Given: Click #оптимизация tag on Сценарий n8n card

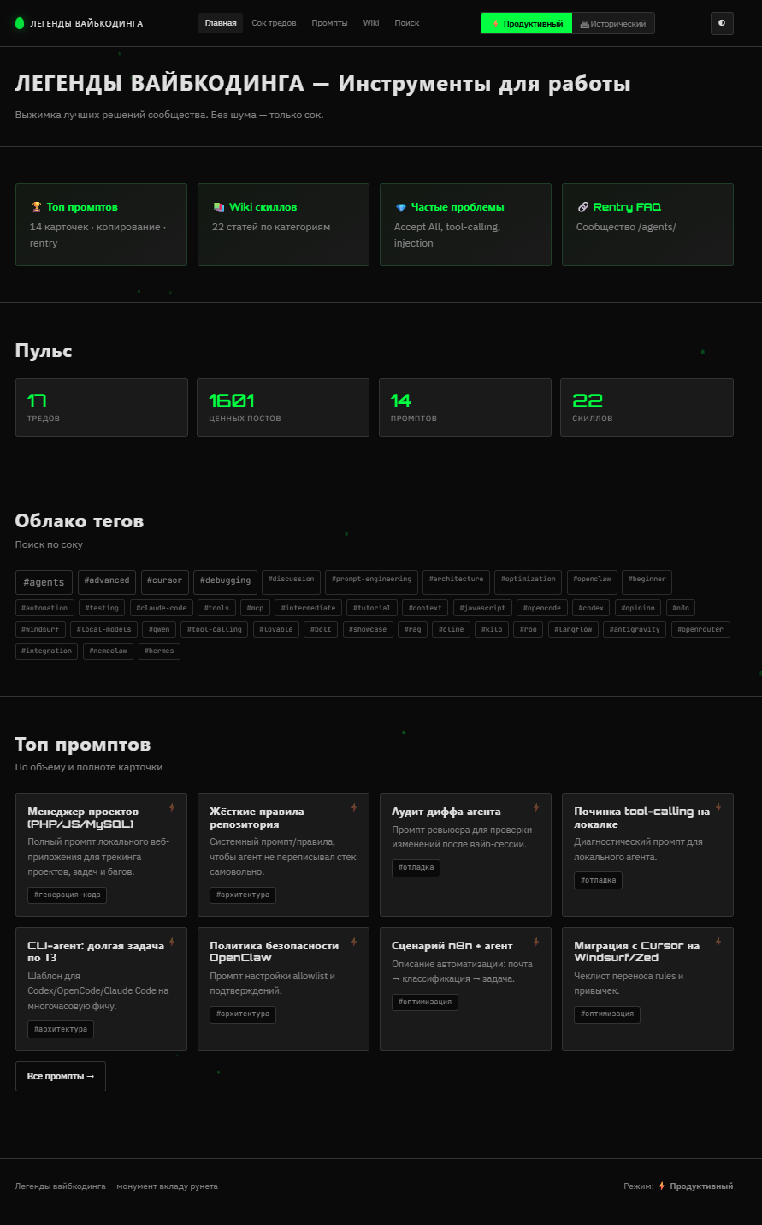Looking at the screenshot, I should pos(424,1002).
